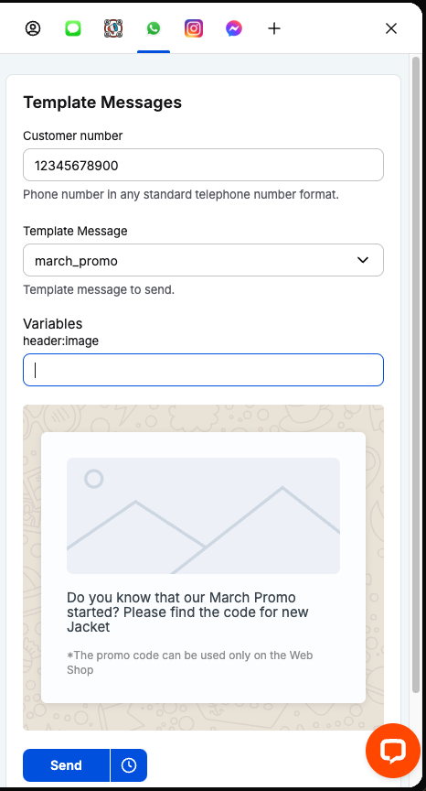Switch to the Instagram channel

(x=194, y=28)
